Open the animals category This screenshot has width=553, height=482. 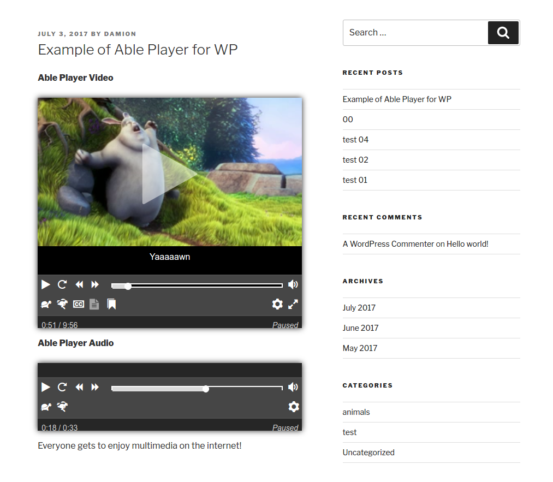coord(356,412)
